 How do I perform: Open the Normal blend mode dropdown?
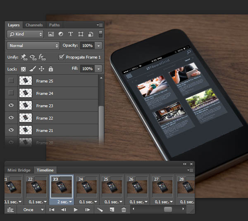click(33, 46)
